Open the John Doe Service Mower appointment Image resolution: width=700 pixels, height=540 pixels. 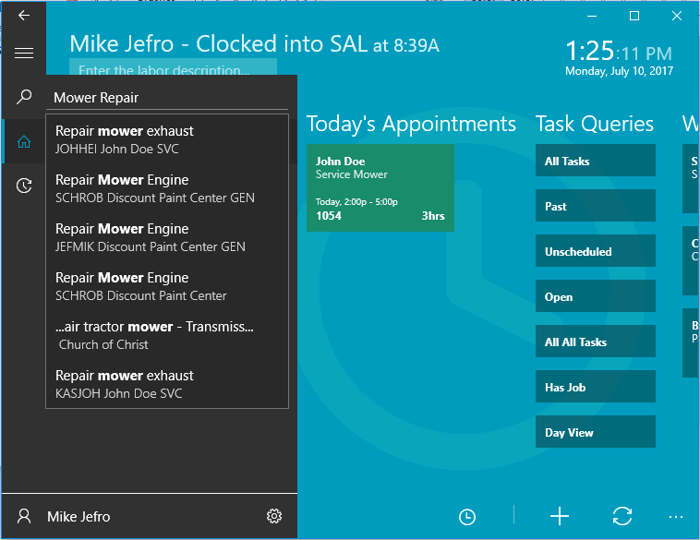tap(380, 187)
